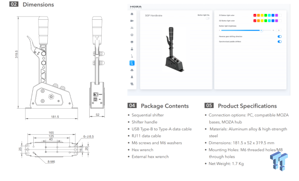Toggle the Button light No. switch

point(207,18)
